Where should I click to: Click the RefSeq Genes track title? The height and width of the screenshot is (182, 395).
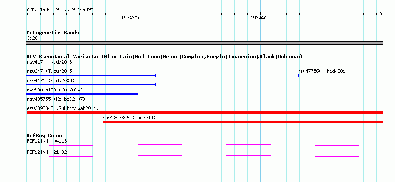[45, 136]
